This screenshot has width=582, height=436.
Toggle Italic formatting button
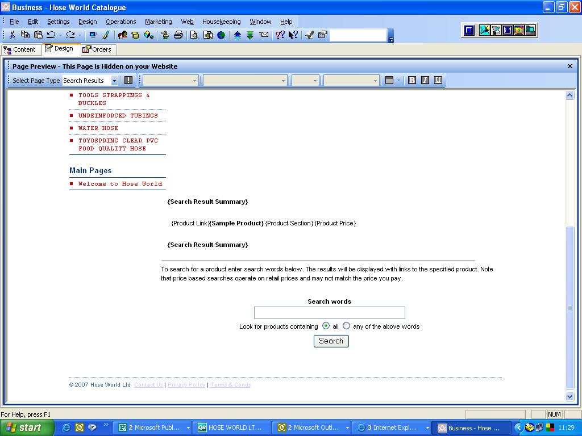point(425,81)
